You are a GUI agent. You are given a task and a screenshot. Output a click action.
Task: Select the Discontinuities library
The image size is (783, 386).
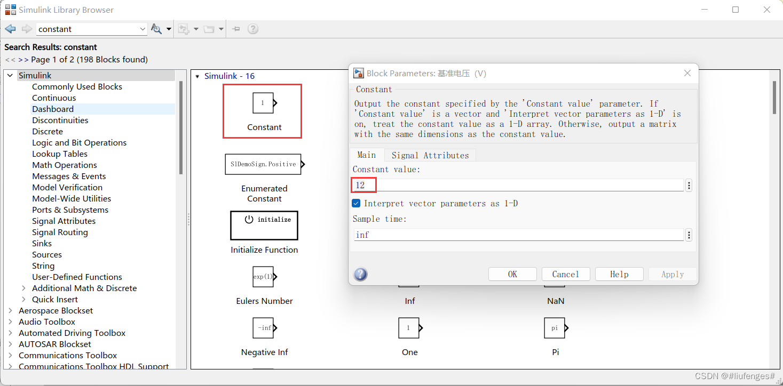point(60,120)
